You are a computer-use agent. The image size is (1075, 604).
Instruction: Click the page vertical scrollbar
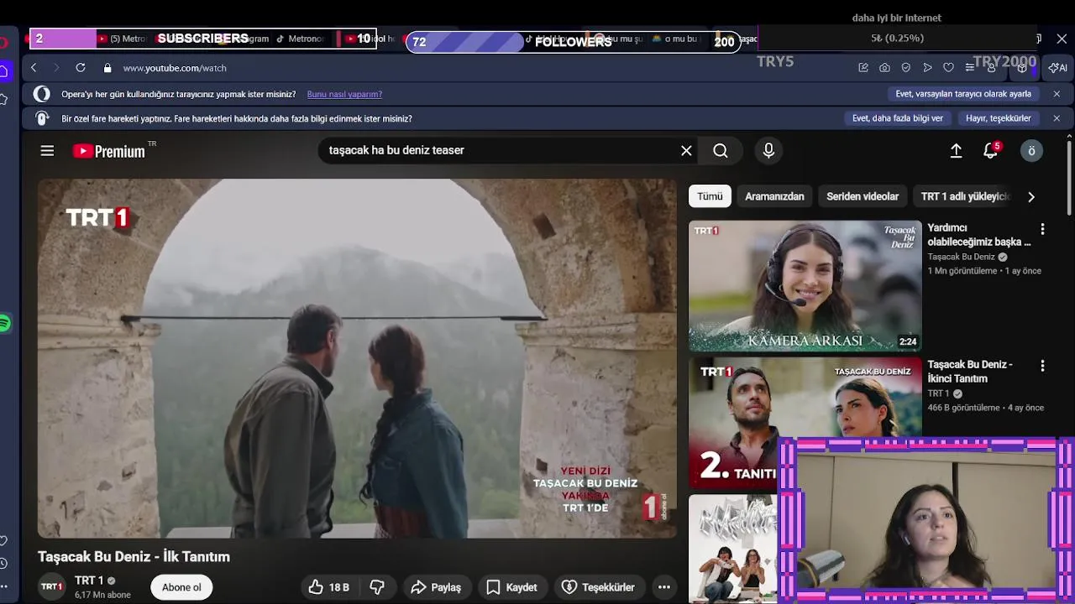point(1069,176)
